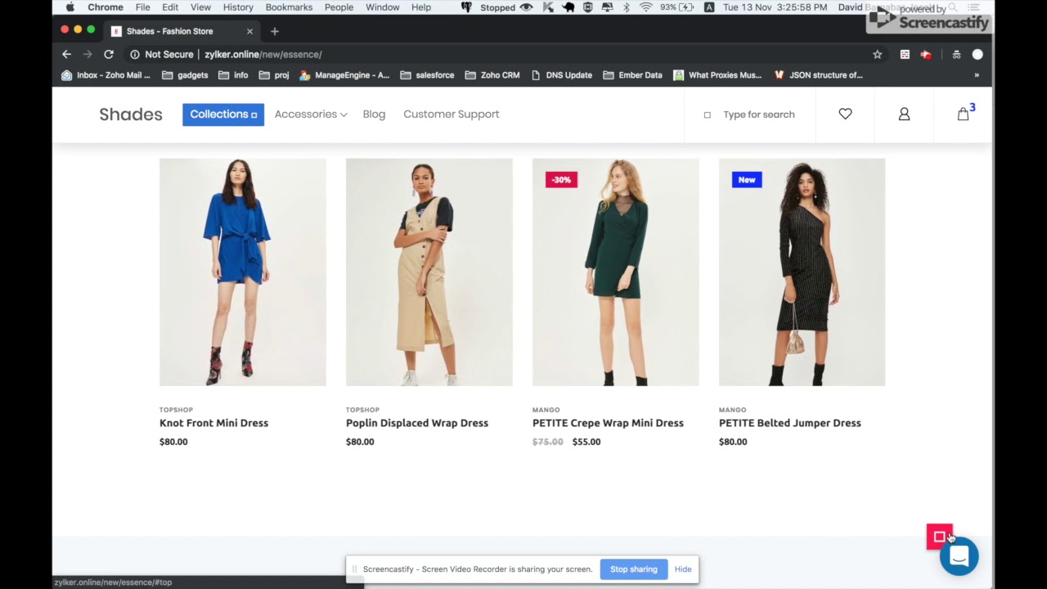The height and width of the screenshot is (589, 1047).
Task: Open the user account icon
Action: click(904, 115)
